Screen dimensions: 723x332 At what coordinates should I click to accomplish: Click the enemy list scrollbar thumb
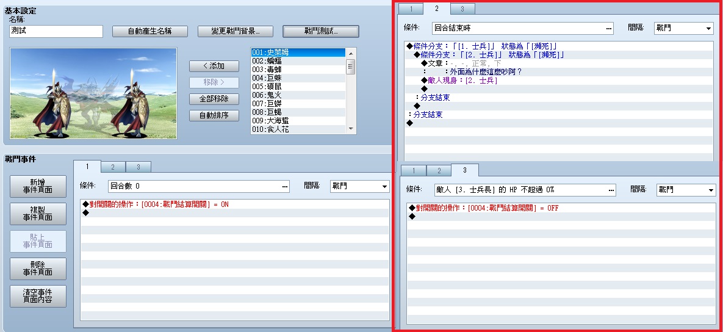(x=350, y=66)
